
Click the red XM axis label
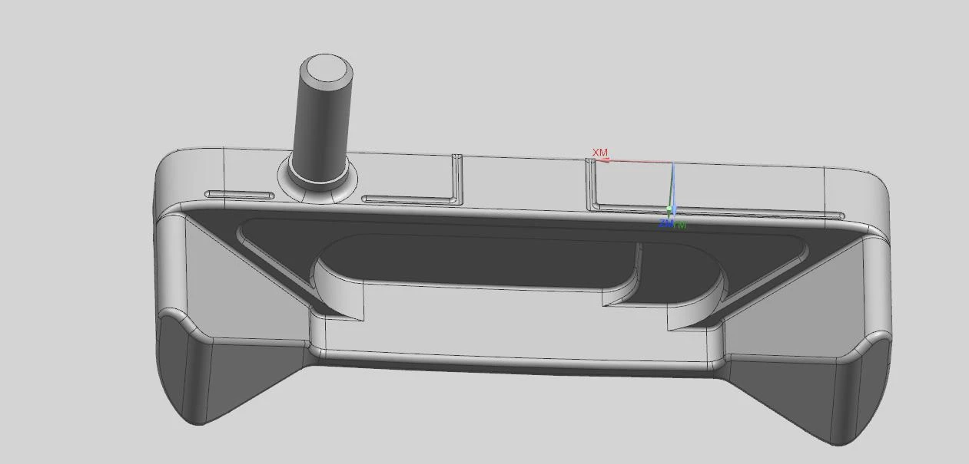[600, 153]
